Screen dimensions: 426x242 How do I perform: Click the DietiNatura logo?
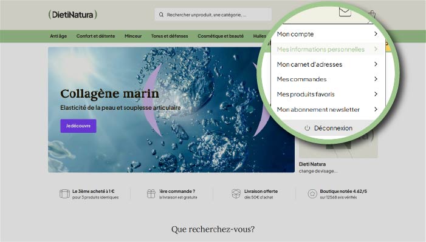click(72, 15)
